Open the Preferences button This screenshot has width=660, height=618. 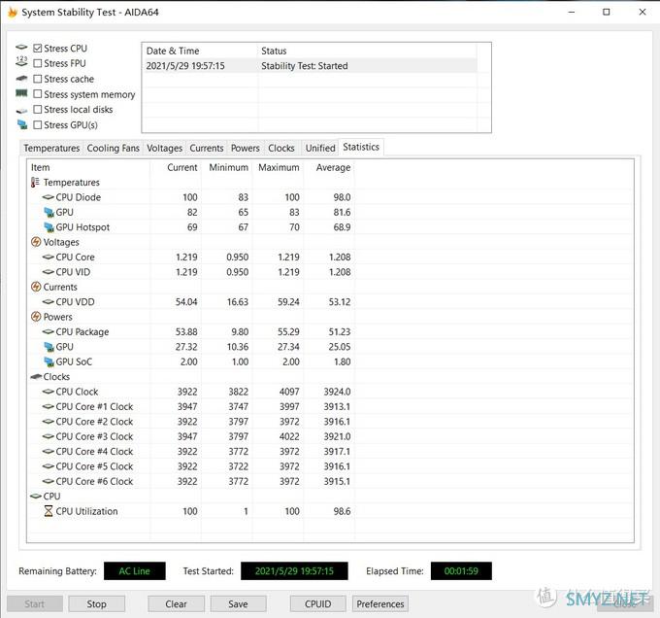click(x=380, y=603)
